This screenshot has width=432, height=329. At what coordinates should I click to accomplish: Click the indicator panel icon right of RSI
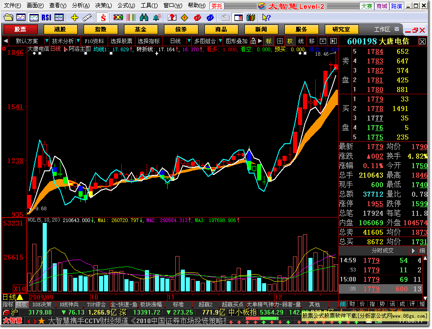click(x=59, y=18)
